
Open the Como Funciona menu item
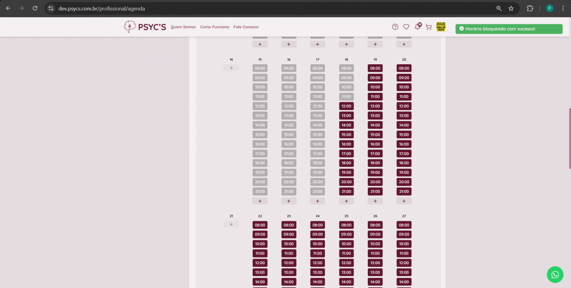coord(214,27)
